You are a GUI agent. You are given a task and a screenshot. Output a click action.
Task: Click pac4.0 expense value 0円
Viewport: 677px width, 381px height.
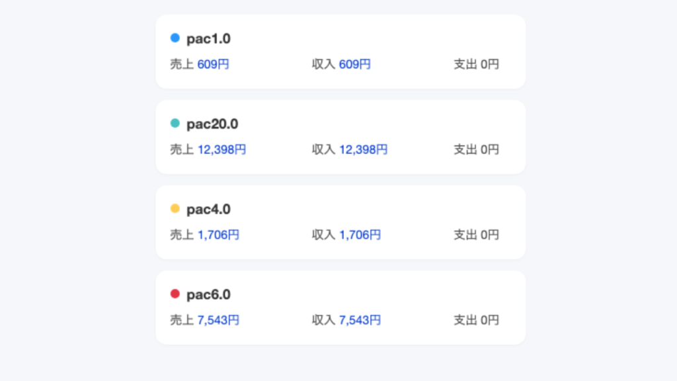click(490, 235)
